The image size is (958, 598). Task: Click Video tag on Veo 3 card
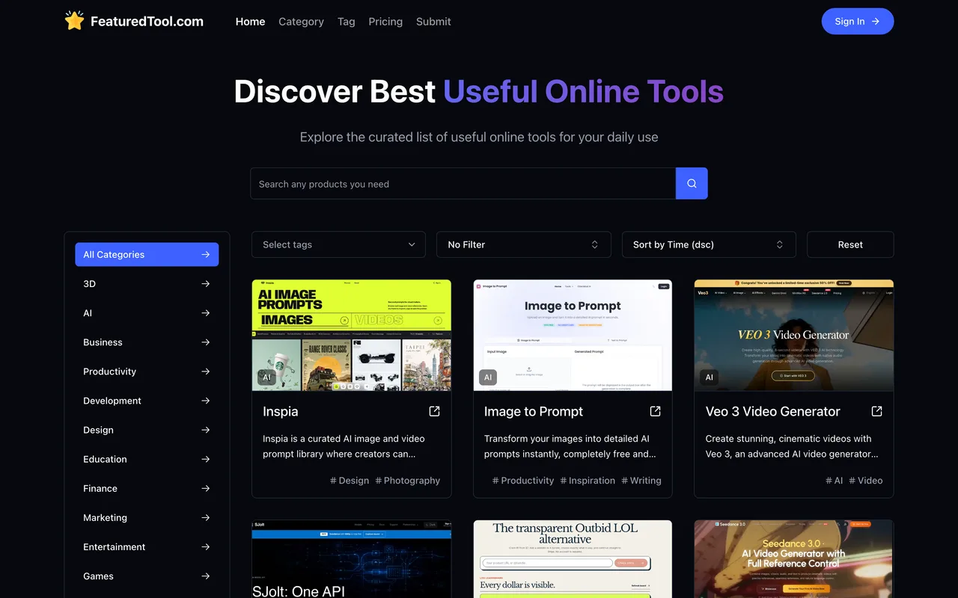point(866,481)
